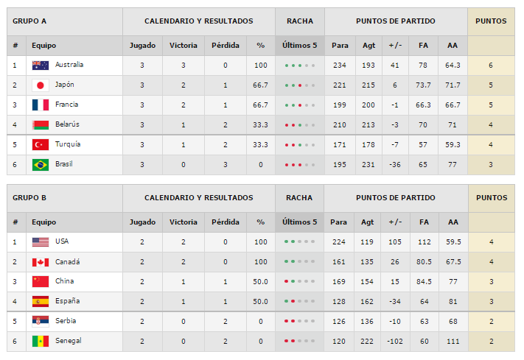Open the España team link

pyautogui.click(x=68, y=301)
